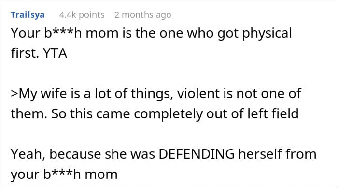Click the 2 months ago timestamp

pyautogui.click(x=143, y=15)
